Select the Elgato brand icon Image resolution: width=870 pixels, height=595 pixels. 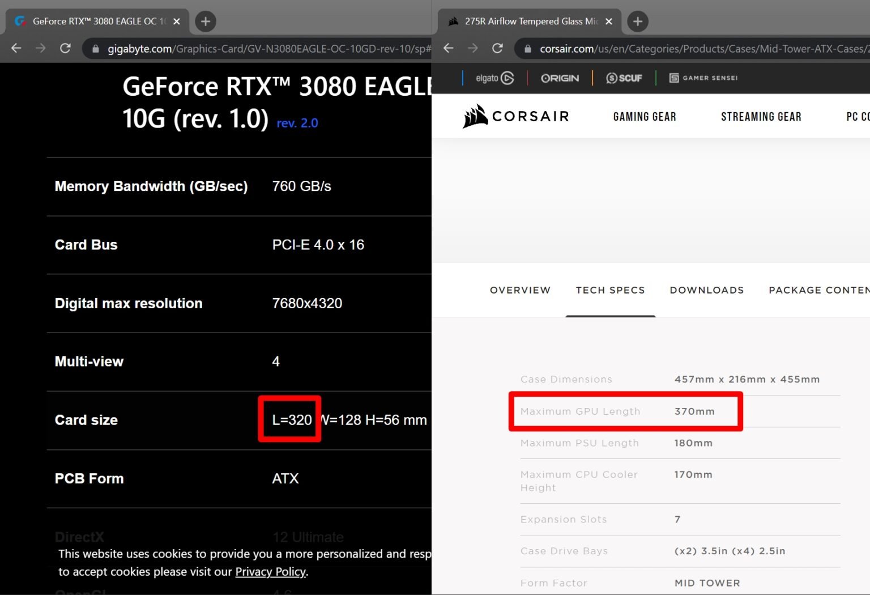(494, 78)
